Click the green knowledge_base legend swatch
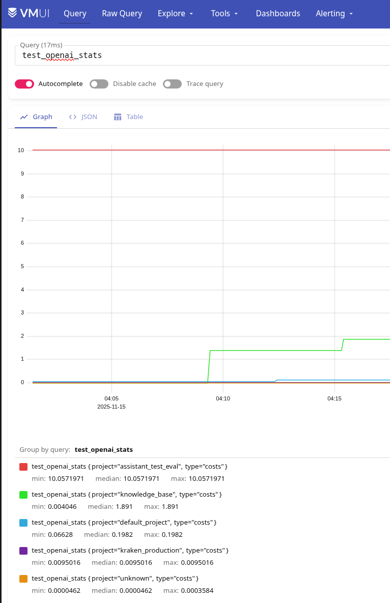The image size is (390, 603). pos(23,495)
